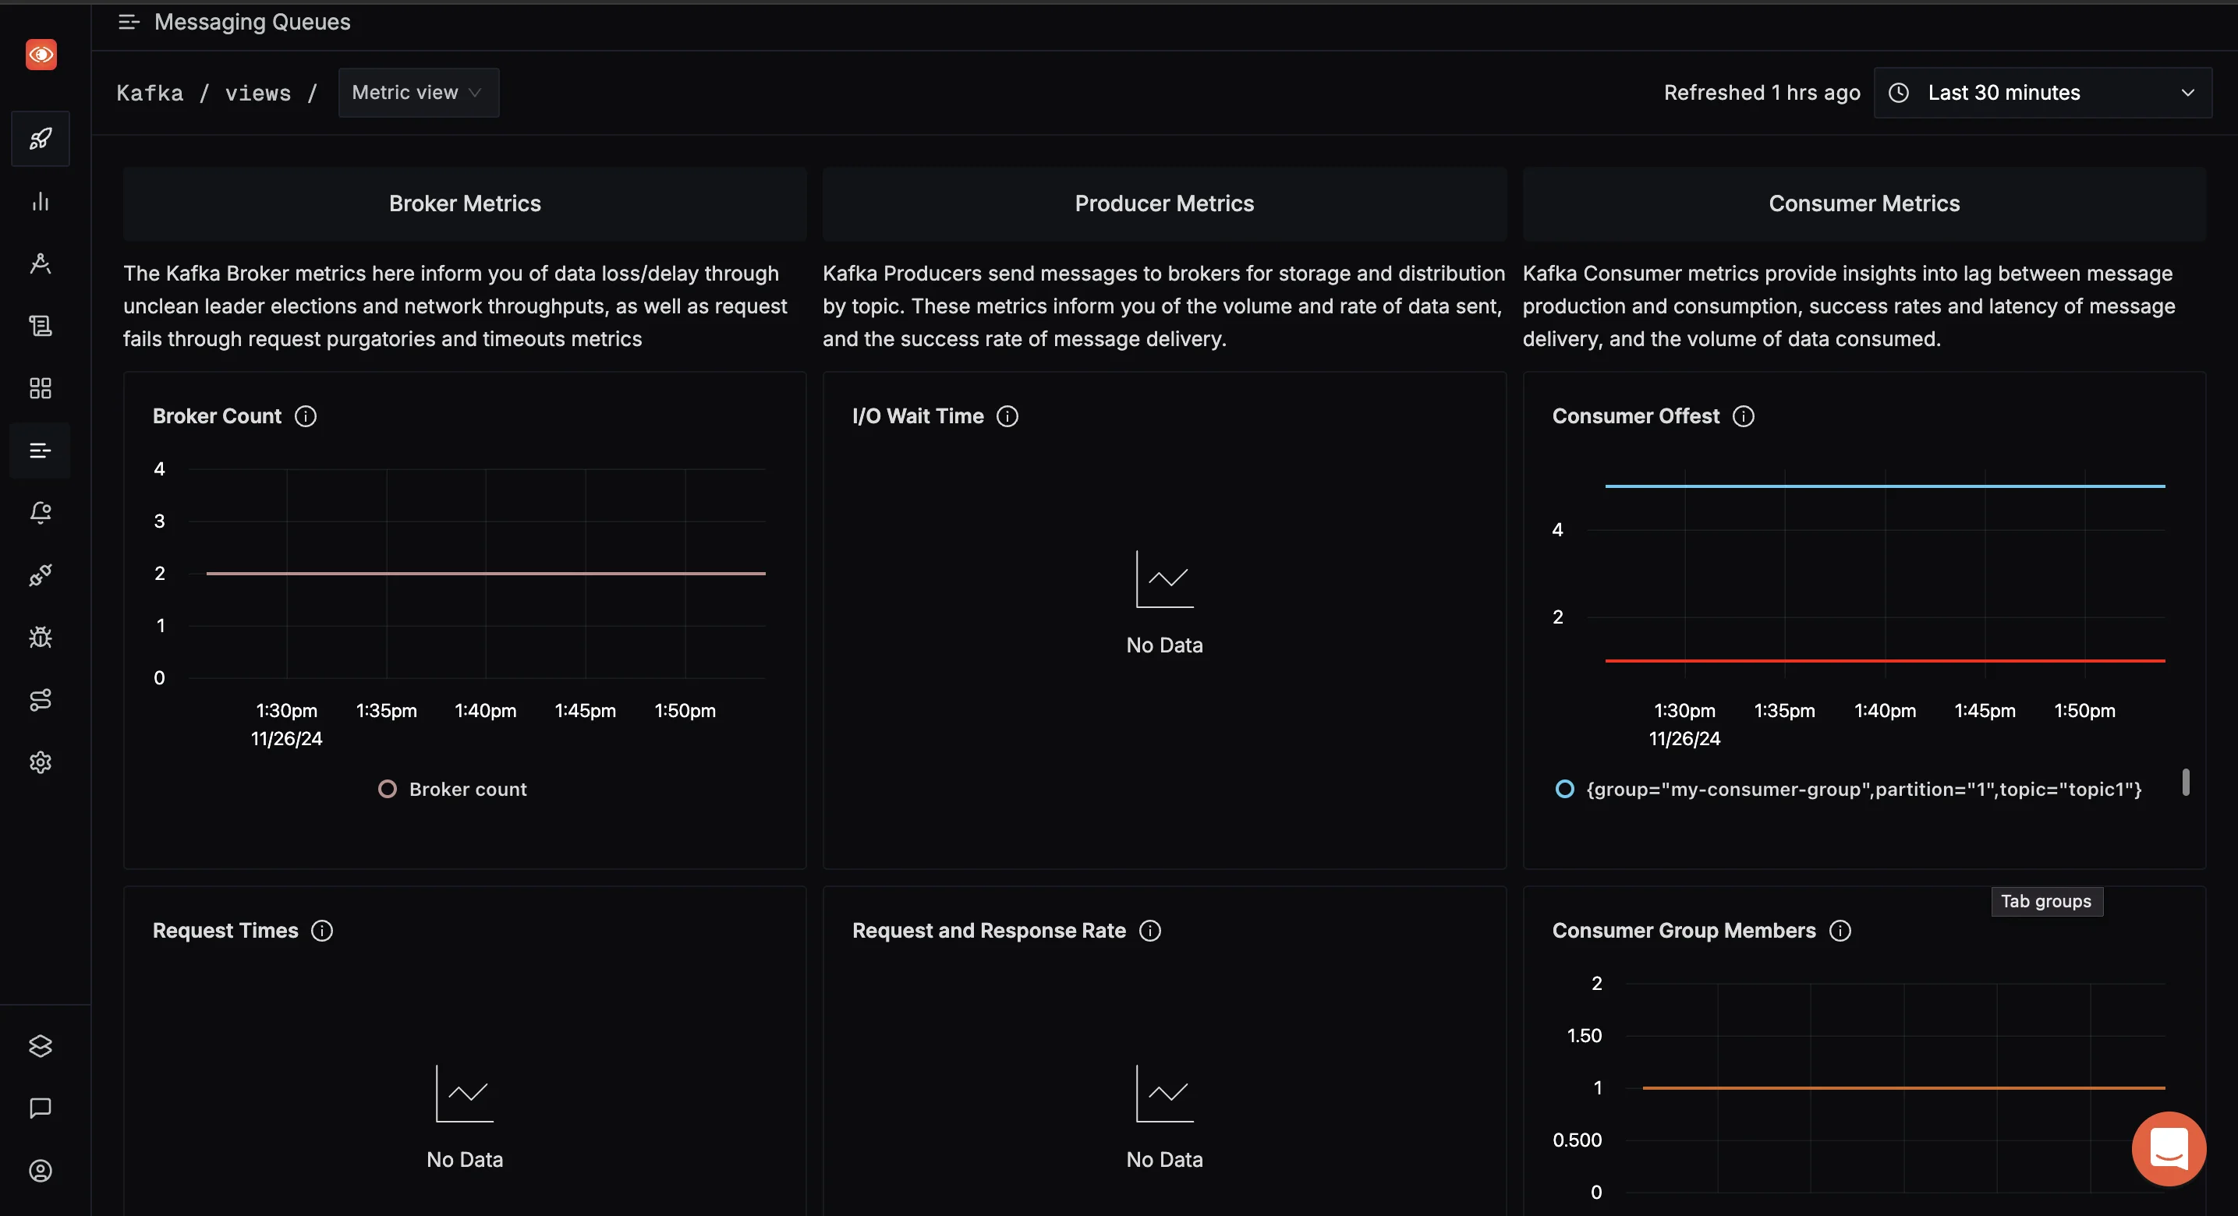Click No Data in I/O Wait Time panel
2238x1216 pixels.
[1164, 645]
